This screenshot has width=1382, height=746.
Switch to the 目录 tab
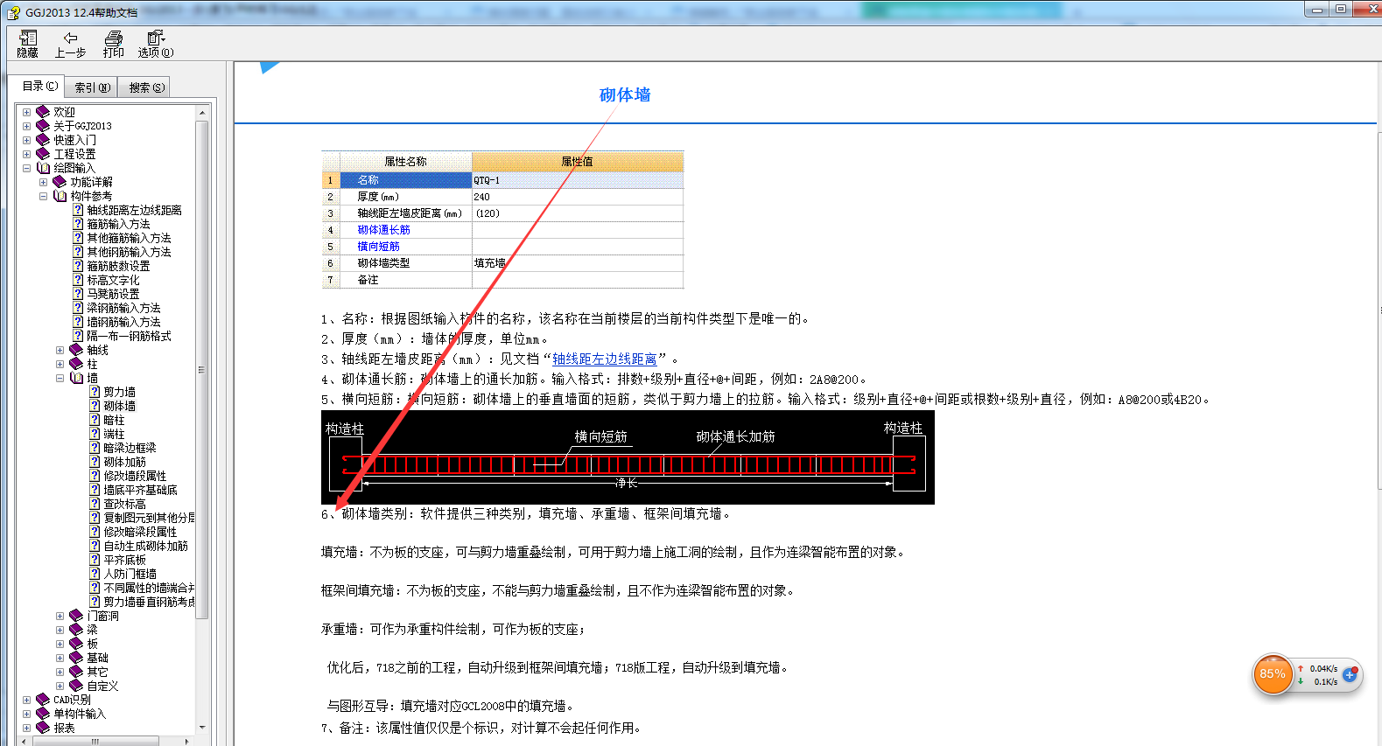pyautogui.click(x=39, y=86)
